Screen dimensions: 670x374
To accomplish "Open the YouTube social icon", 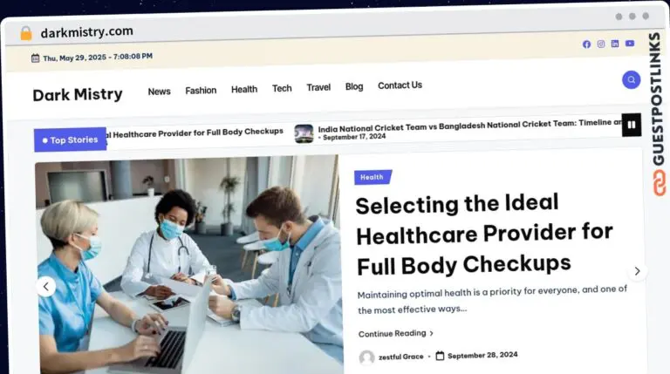I will 630,43.
